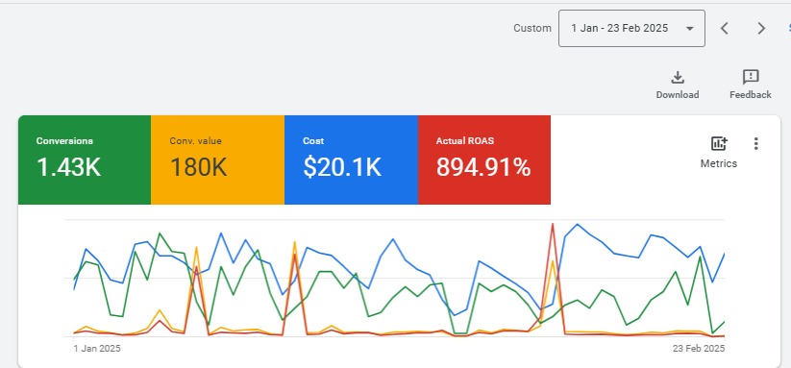Select the blue Cost scorecard
Image resolution: width=791 pixels, height=368 pixels.
(351, 159)
